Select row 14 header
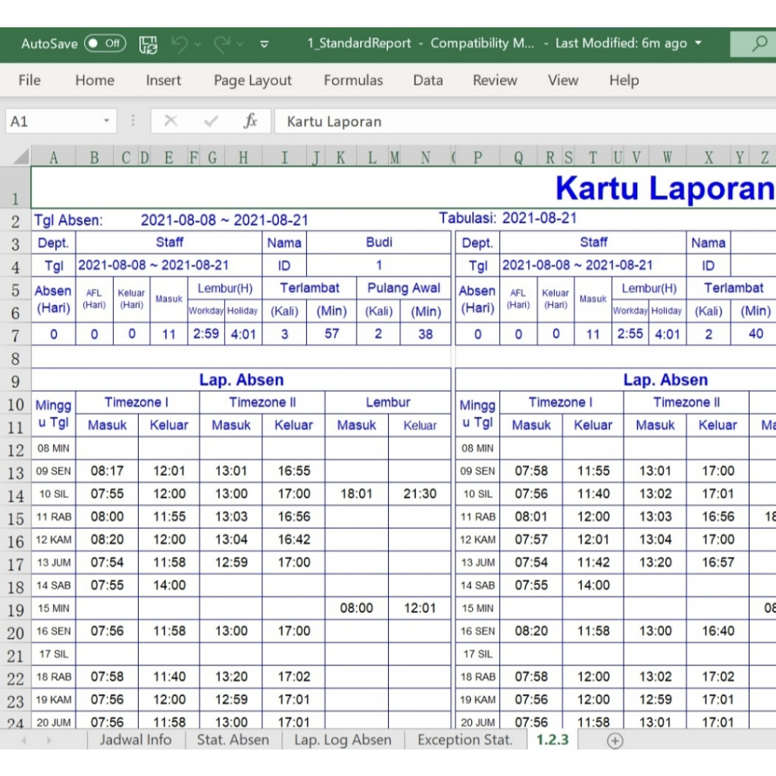This screenshot has width=776, height=776. click(x=15, y=495)
